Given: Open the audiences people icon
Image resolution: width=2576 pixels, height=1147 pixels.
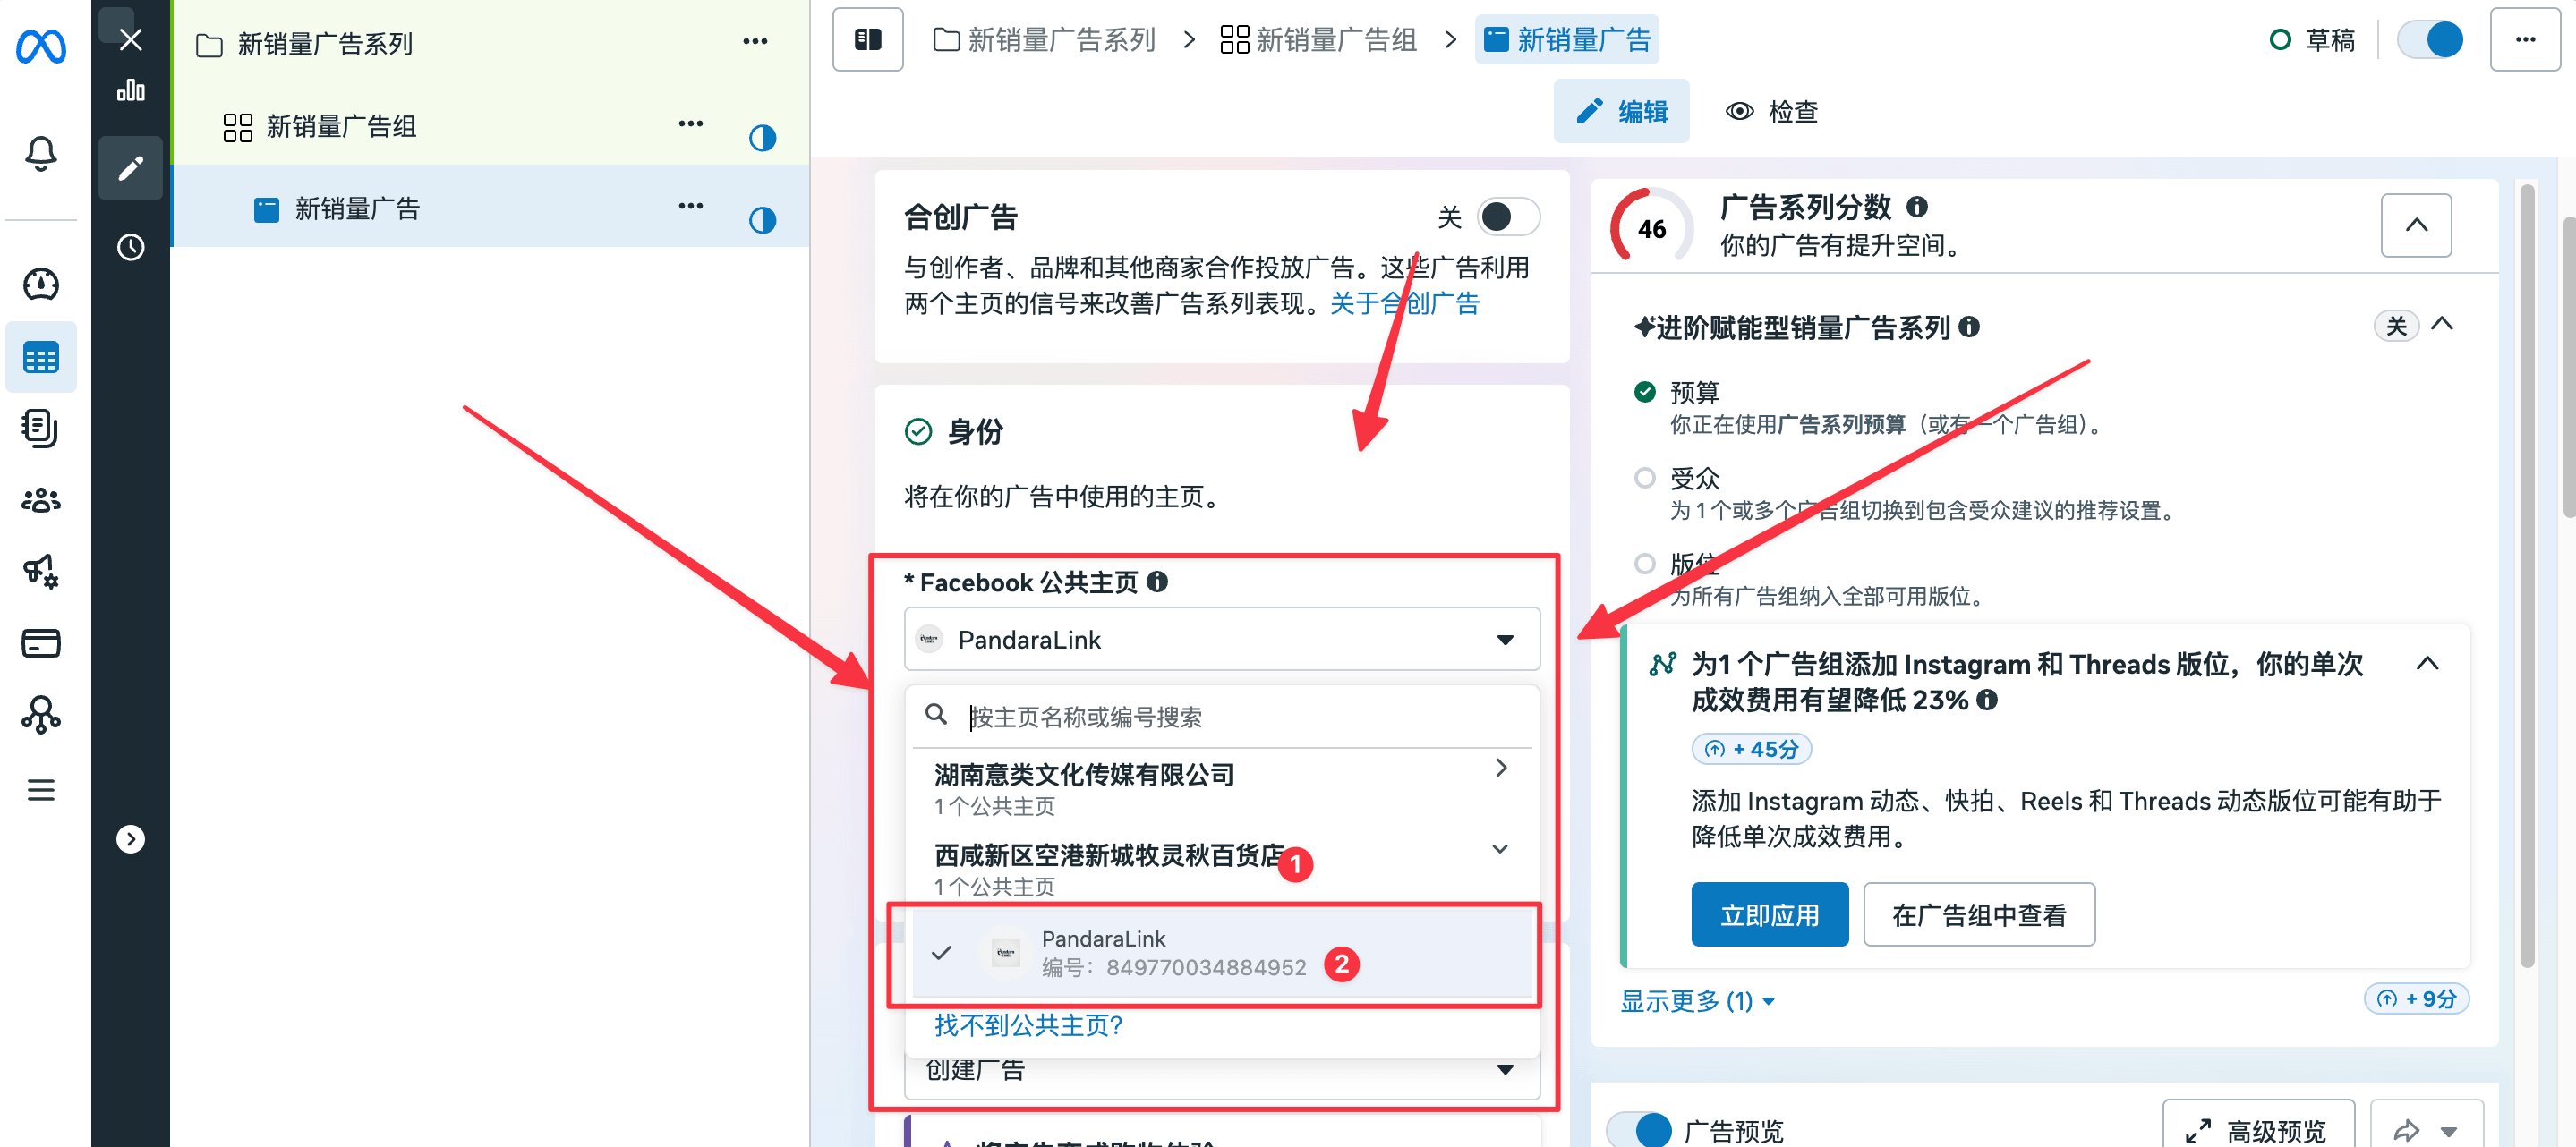Looking at the screenshot, I should point(41,500).
